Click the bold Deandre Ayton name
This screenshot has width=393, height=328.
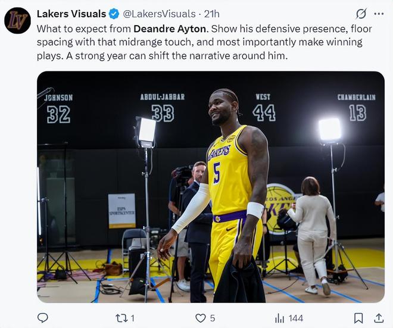click(x=170, y=28)
